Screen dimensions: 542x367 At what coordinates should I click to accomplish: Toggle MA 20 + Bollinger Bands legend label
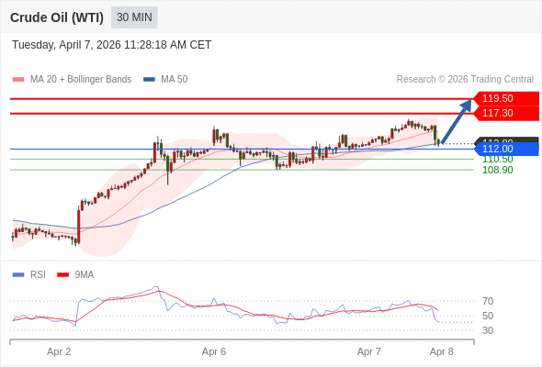[81, 80]
